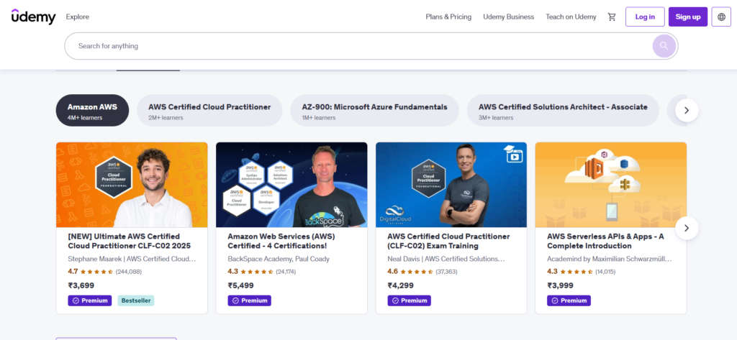Click Premium badge on ₹5,499 course
The height and width of the screenshot is (340, 737).
click(x=250, y=300)
